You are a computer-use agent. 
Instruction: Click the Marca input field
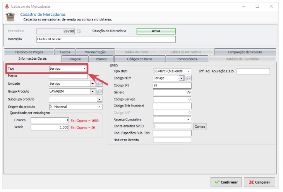pos(68,76)
